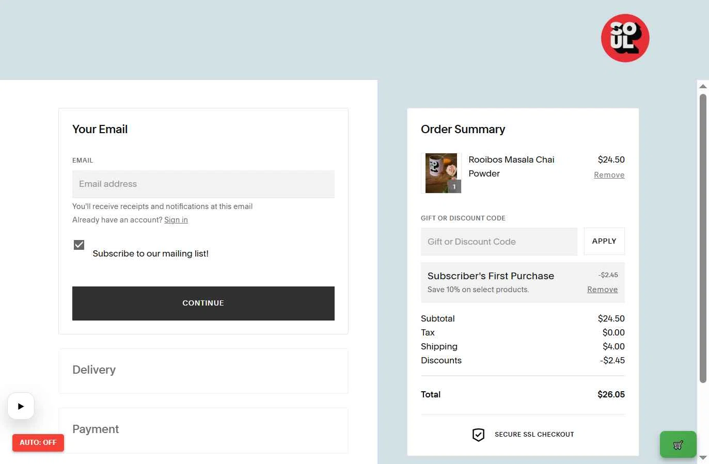Image resolution: width=709 pixels, height=464 pixels.
Task: Click the Your Email section heading
Action: (x=100, y=129)
